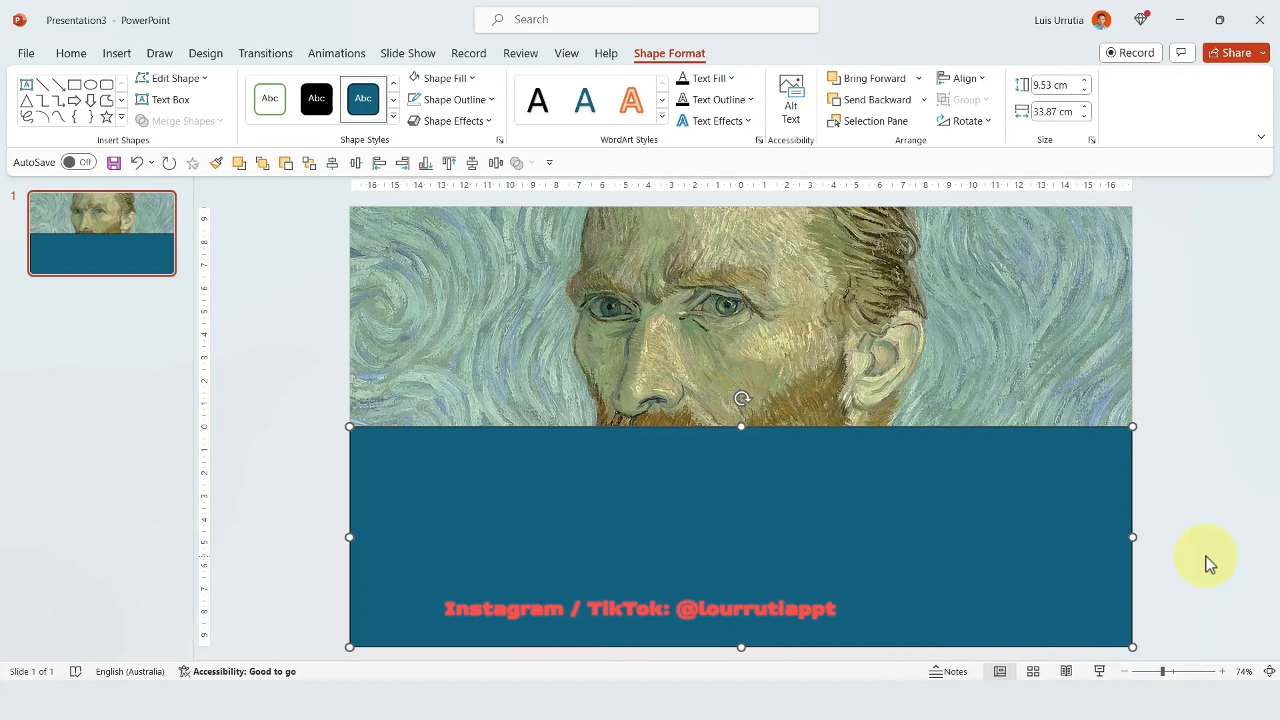Apply the black Abc shape style

click(x=317, y=99)
